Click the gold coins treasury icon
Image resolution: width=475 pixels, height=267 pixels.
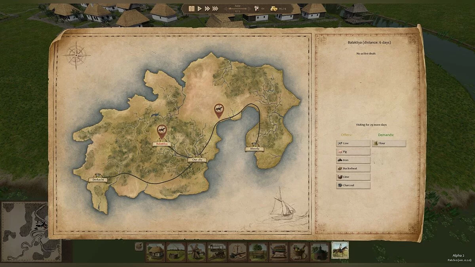274,8
